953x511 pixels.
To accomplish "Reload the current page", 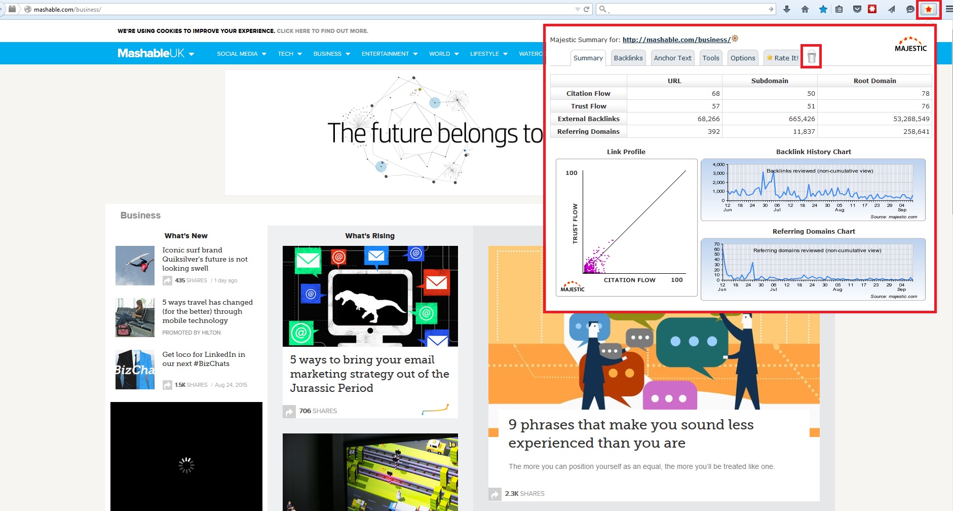I will click(x=587, y=9).
